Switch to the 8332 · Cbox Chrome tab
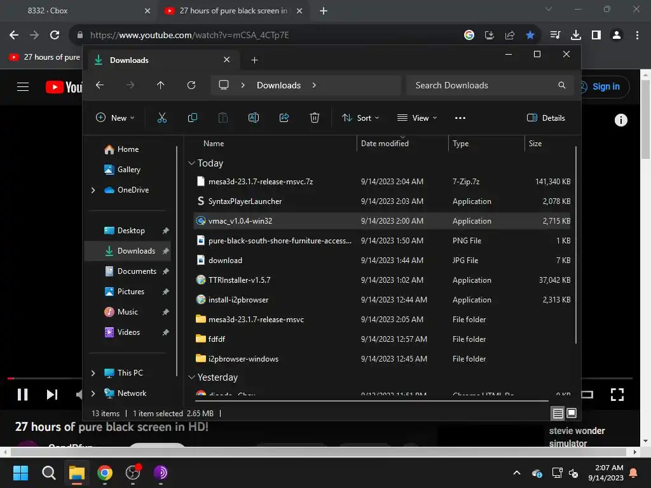 79,11
